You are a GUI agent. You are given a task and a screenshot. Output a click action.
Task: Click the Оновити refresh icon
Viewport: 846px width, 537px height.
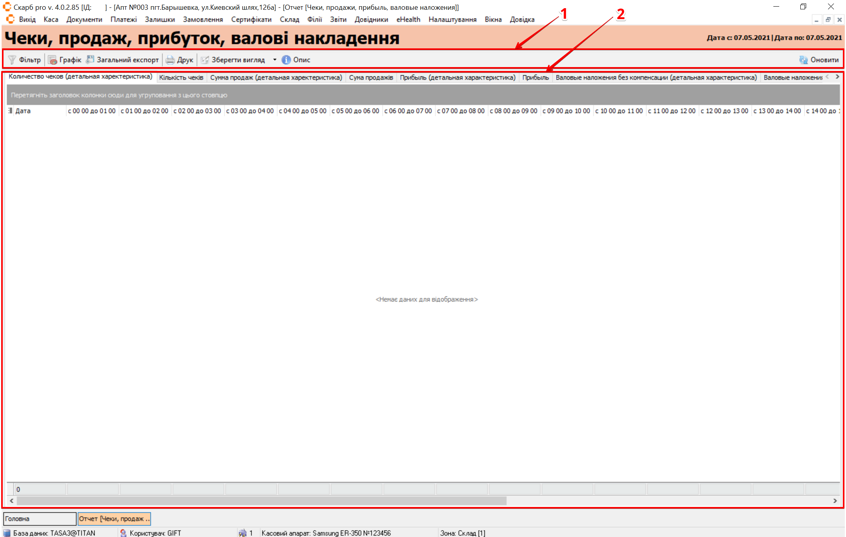(x=803, y=60)
